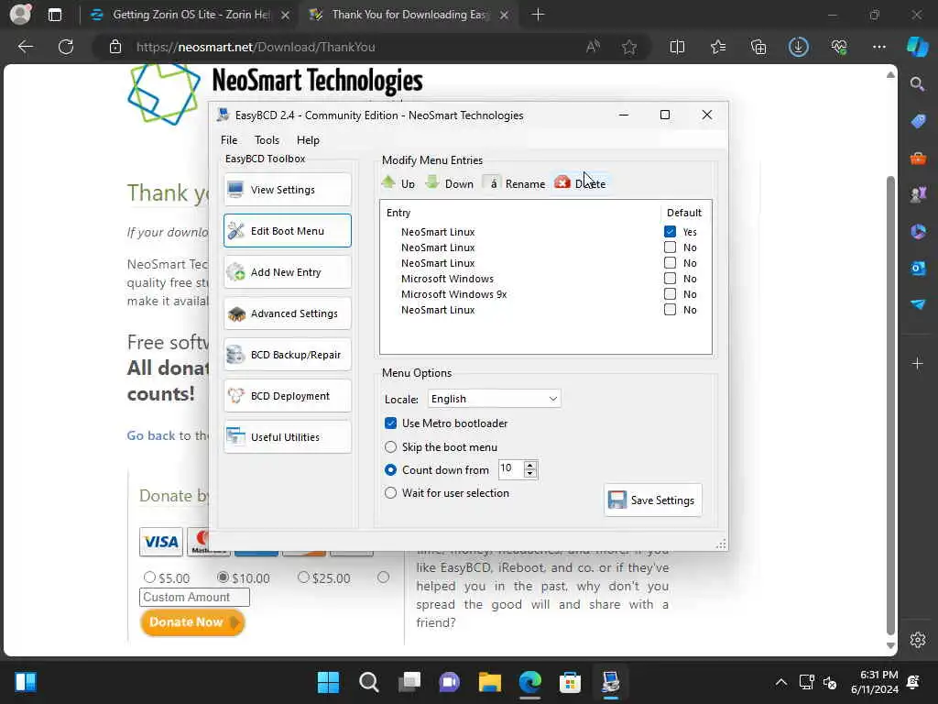The image size is (938, 704).
Task: Set last NeoSmart Linux entry as default
Action: coord(670,310)
